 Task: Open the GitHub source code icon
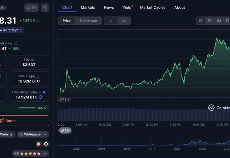[x=46, y=144]
